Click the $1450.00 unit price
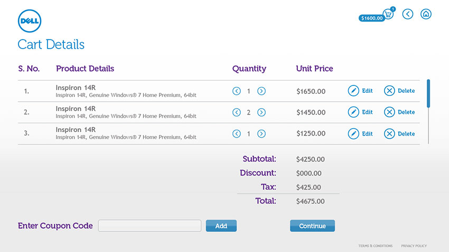This screenshot has width=449, height=252. [311, 112]
